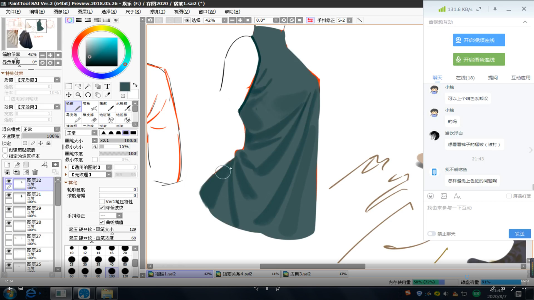The height and width of the screenshot is (300, 534).
Task: Select the rectangular selection tool
Action: point(69,86)
